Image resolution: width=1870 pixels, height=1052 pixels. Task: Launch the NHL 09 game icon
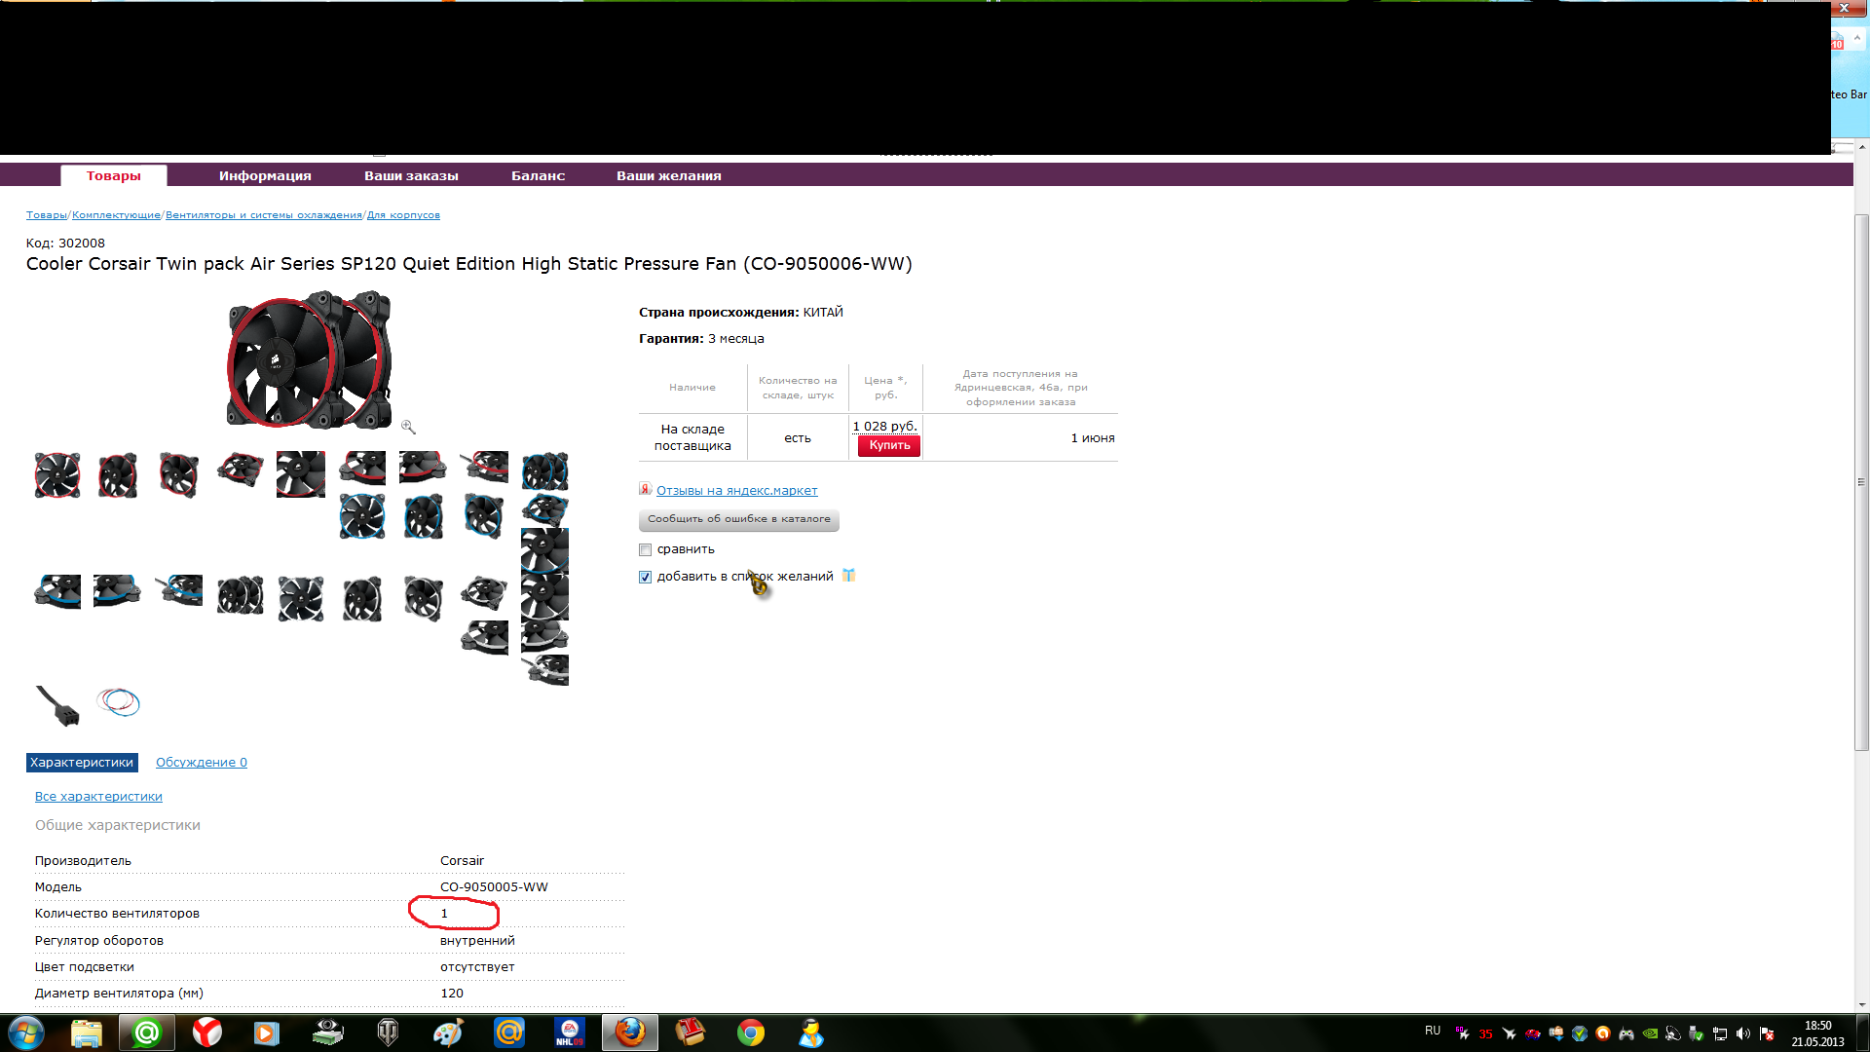pyautogui.click(x=570, y=1033)
